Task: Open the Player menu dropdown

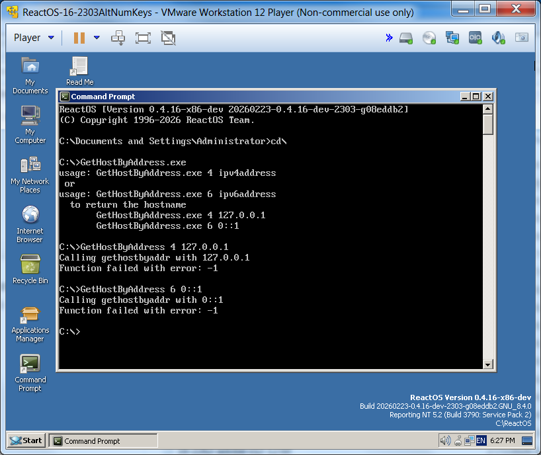Action: (x=34, y=38)
